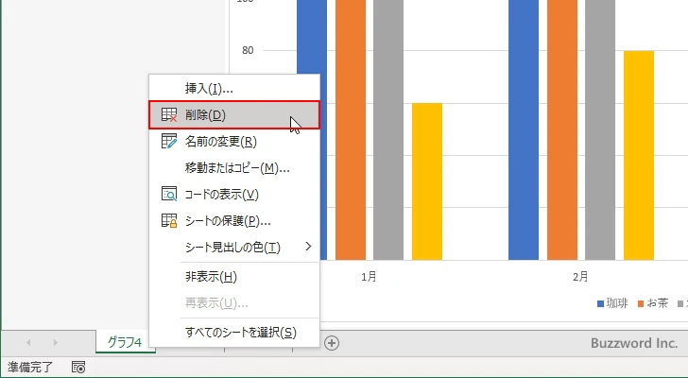Click the 準備完了 status text
The width and height of the screenshot is (688, 378).
click(30, 367)
